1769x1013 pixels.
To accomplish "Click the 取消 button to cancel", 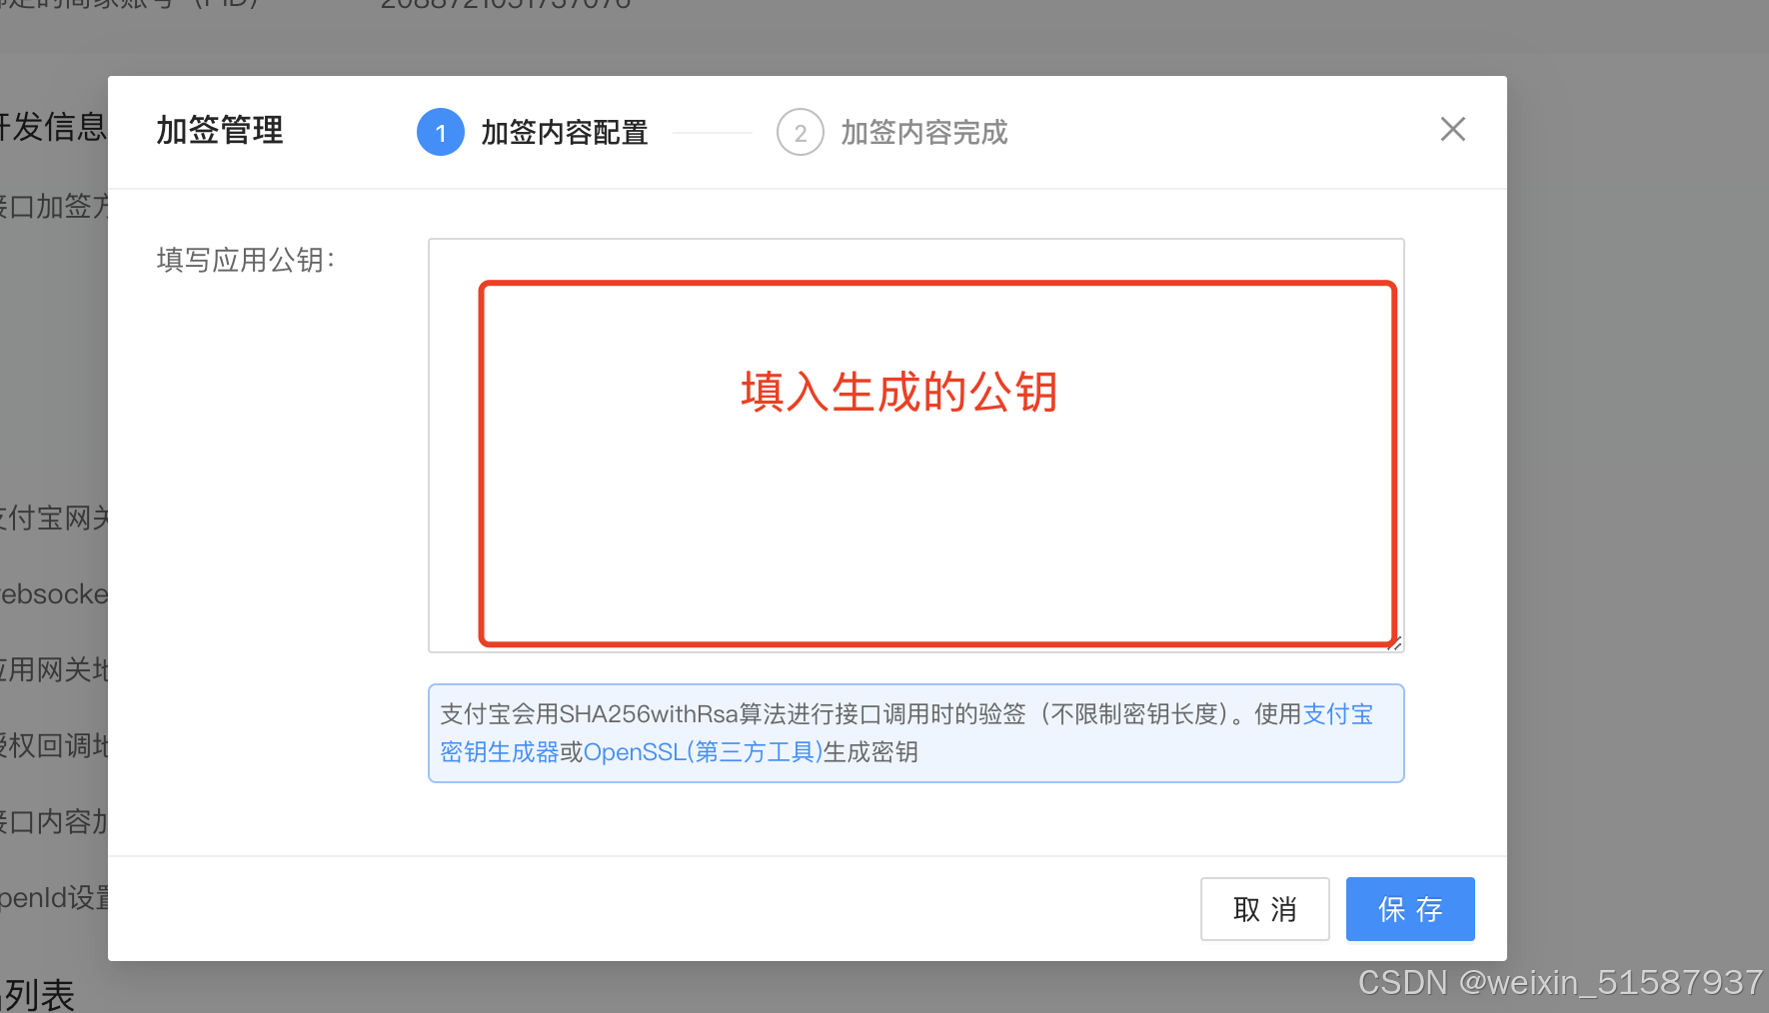I will pos(1264,909).
